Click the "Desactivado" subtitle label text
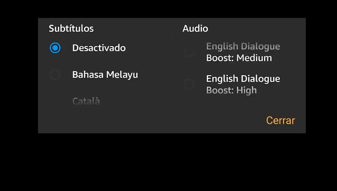The width and height of the screenshot is (337, 191). 99,48
